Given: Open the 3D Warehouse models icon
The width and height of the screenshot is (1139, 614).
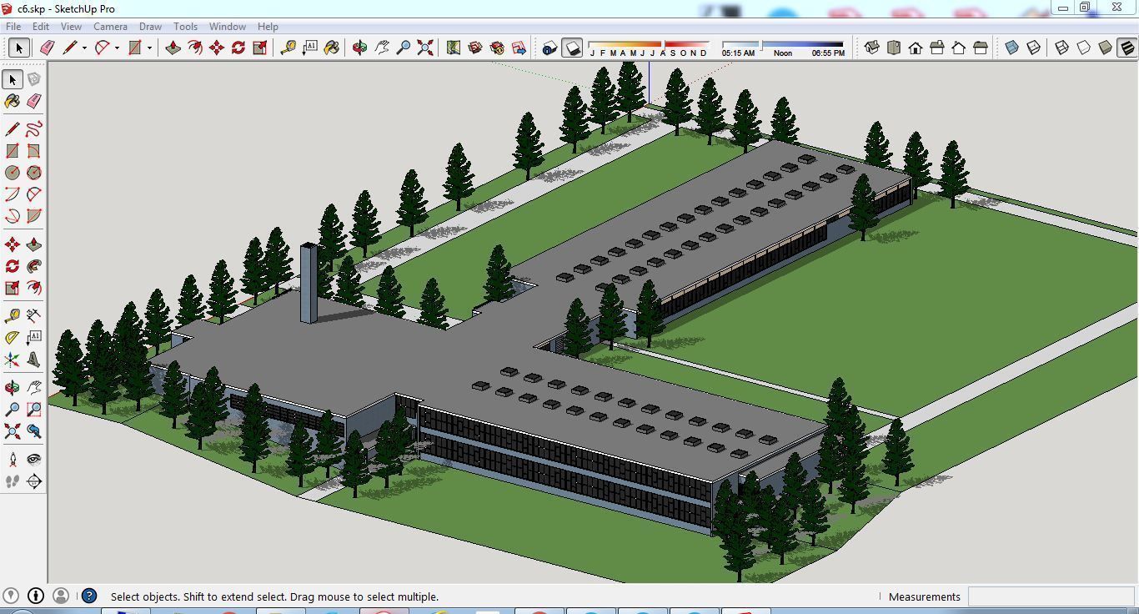Looking at the screenshot, I should (x=475, y=48).
